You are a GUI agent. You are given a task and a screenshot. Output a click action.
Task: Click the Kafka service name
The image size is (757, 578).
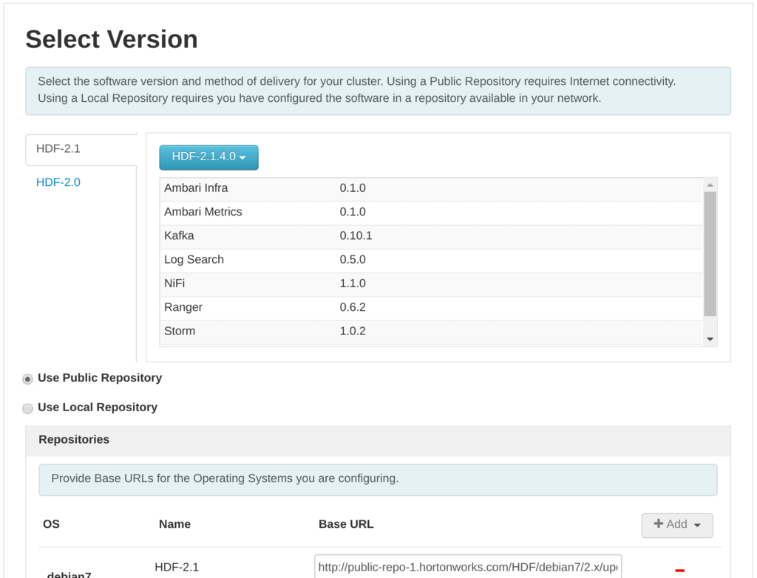pos(179,235)
